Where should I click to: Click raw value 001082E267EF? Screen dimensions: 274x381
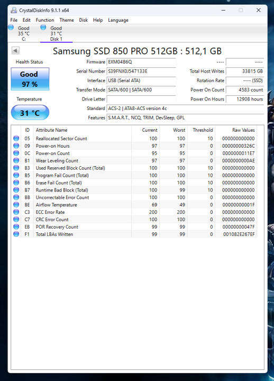pos(239,234)
